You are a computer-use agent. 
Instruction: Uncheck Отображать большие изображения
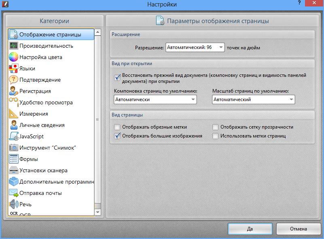pyautogui.click(x=117, y=136)
